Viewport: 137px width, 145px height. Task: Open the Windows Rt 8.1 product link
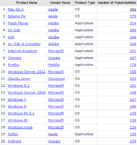[21, 113]
